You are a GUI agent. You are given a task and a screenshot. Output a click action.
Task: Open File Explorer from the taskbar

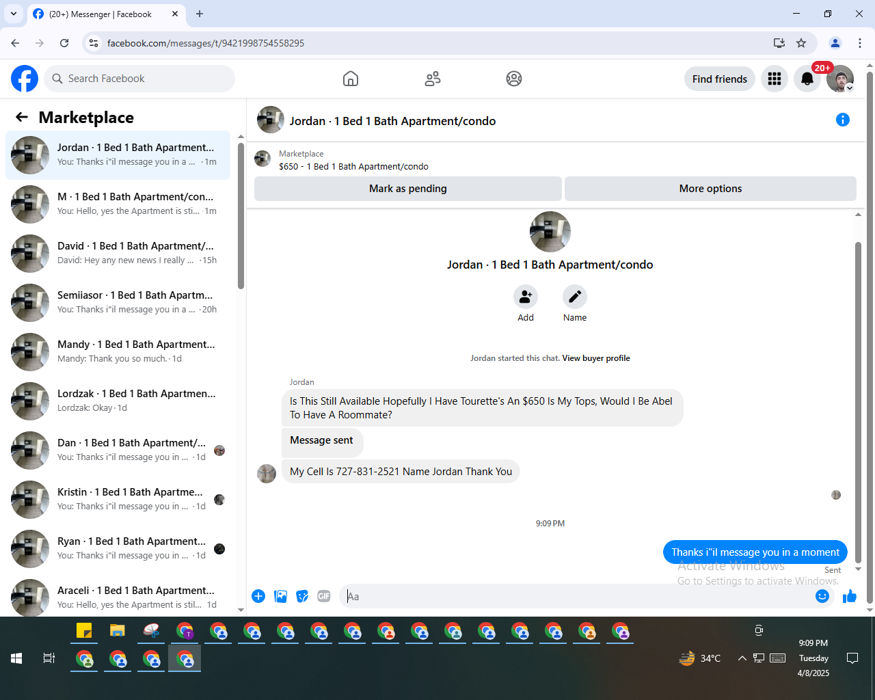pos(118,631)
